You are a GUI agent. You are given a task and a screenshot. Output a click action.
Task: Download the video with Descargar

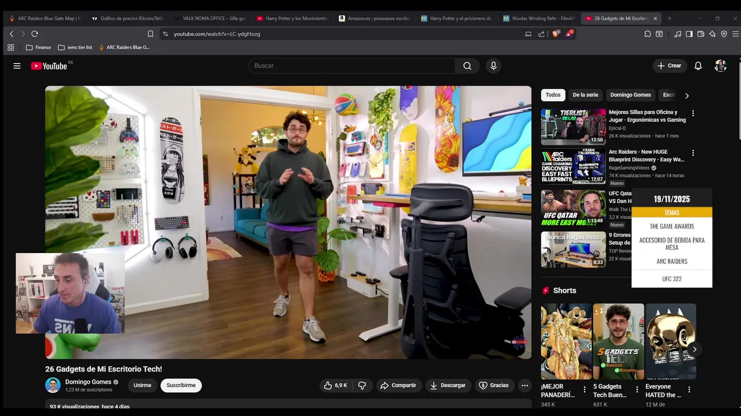click(x=448, y=385)
